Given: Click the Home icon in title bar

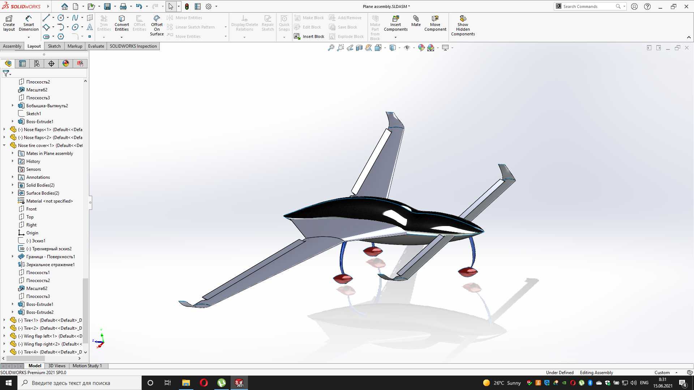Looking at the screenshot, I should tap(64, 6).
